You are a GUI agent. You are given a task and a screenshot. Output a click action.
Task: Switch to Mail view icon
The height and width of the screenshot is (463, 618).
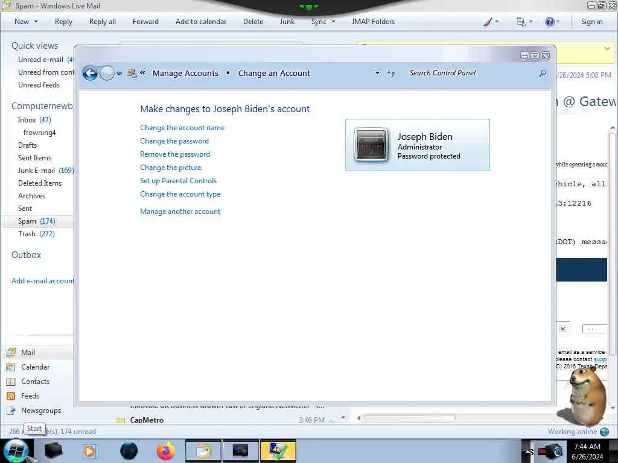[11, 352]
